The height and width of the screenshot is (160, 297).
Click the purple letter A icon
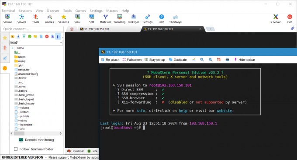pyautogui.click(x=52, y=36)
